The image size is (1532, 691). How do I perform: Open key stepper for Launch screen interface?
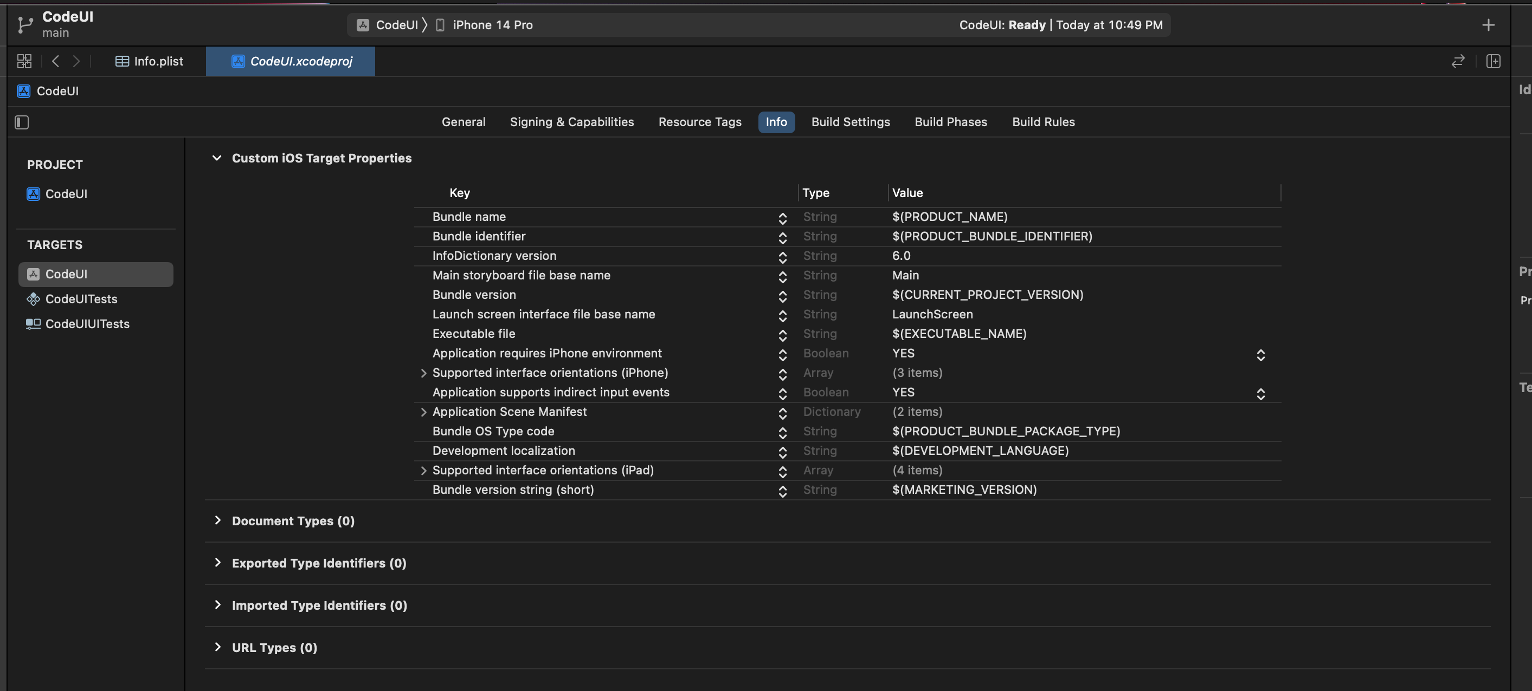pos(783,316)
